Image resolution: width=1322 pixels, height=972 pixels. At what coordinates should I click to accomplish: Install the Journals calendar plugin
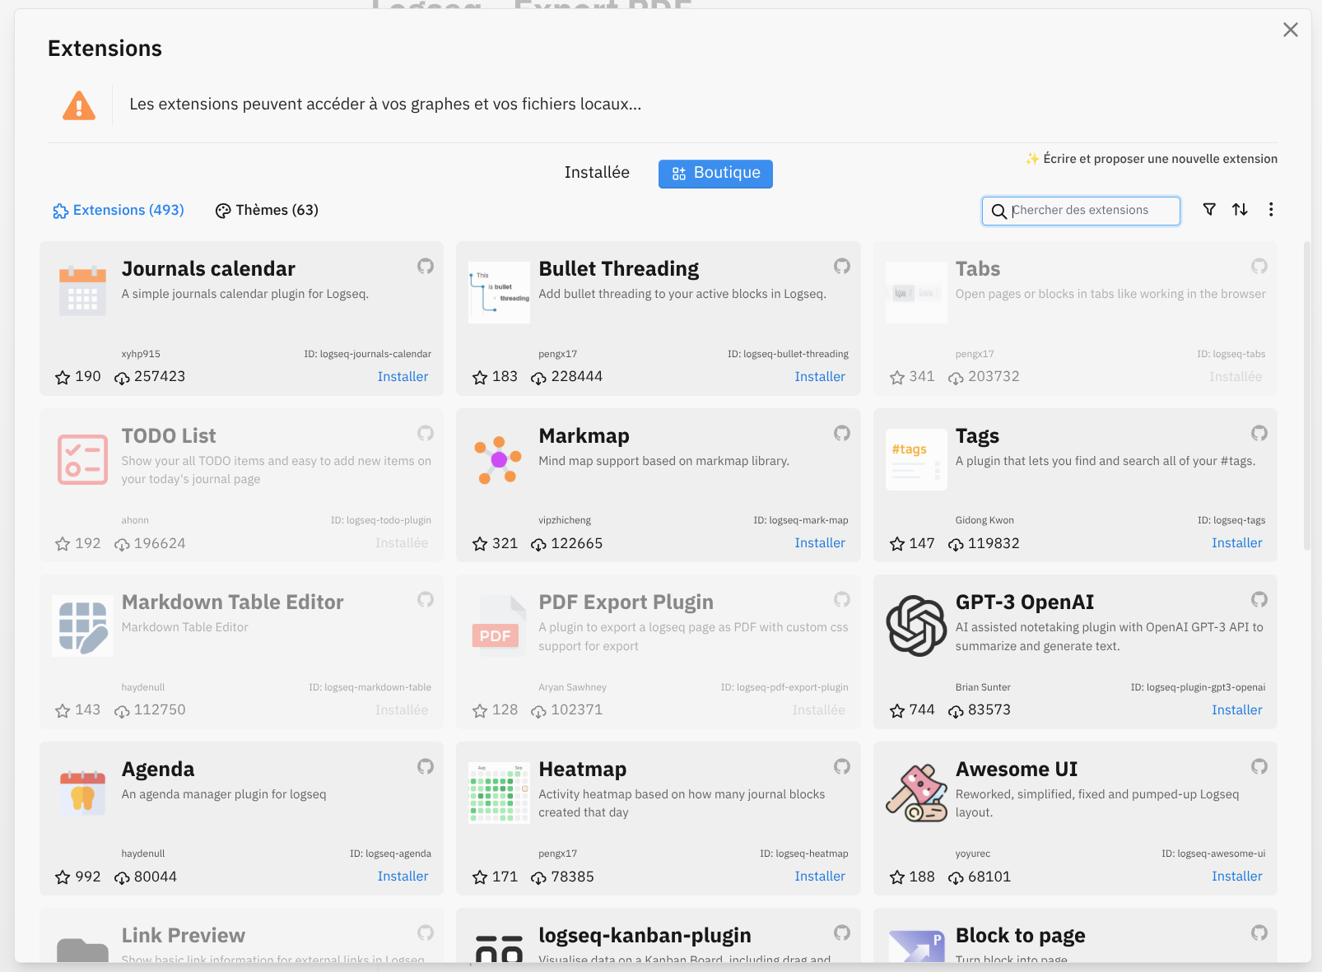[x=403, y=377]
